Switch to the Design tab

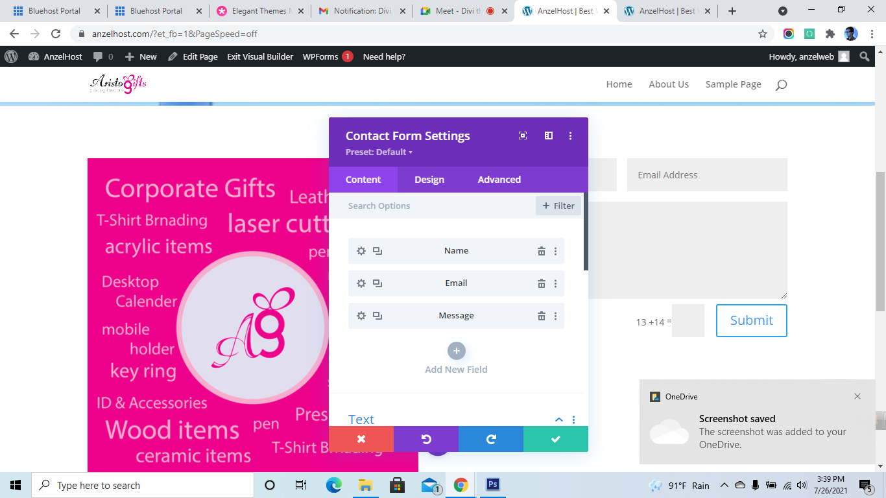429,180
